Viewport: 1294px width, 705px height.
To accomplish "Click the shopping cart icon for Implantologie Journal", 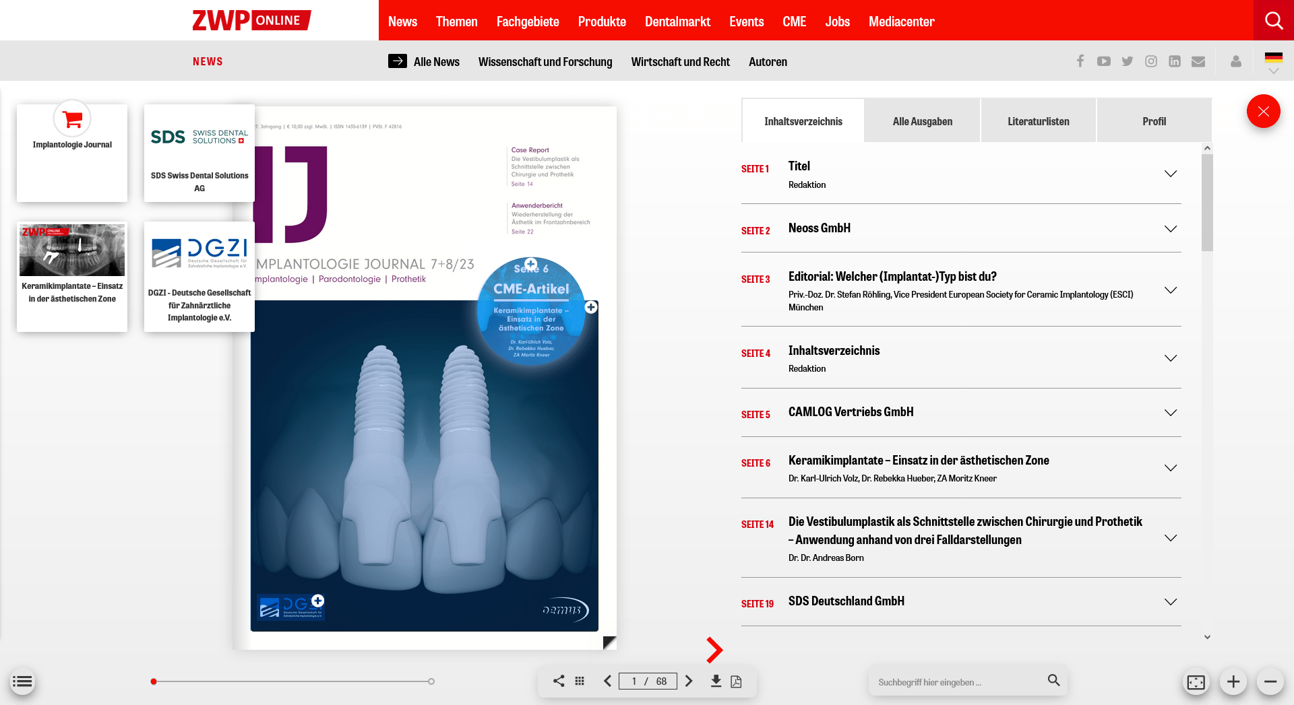I will point(72,119).
